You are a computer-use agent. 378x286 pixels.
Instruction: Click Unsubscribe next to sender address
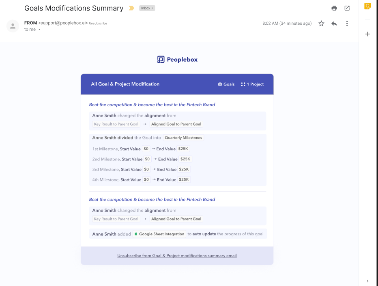[x=98, y=23]
